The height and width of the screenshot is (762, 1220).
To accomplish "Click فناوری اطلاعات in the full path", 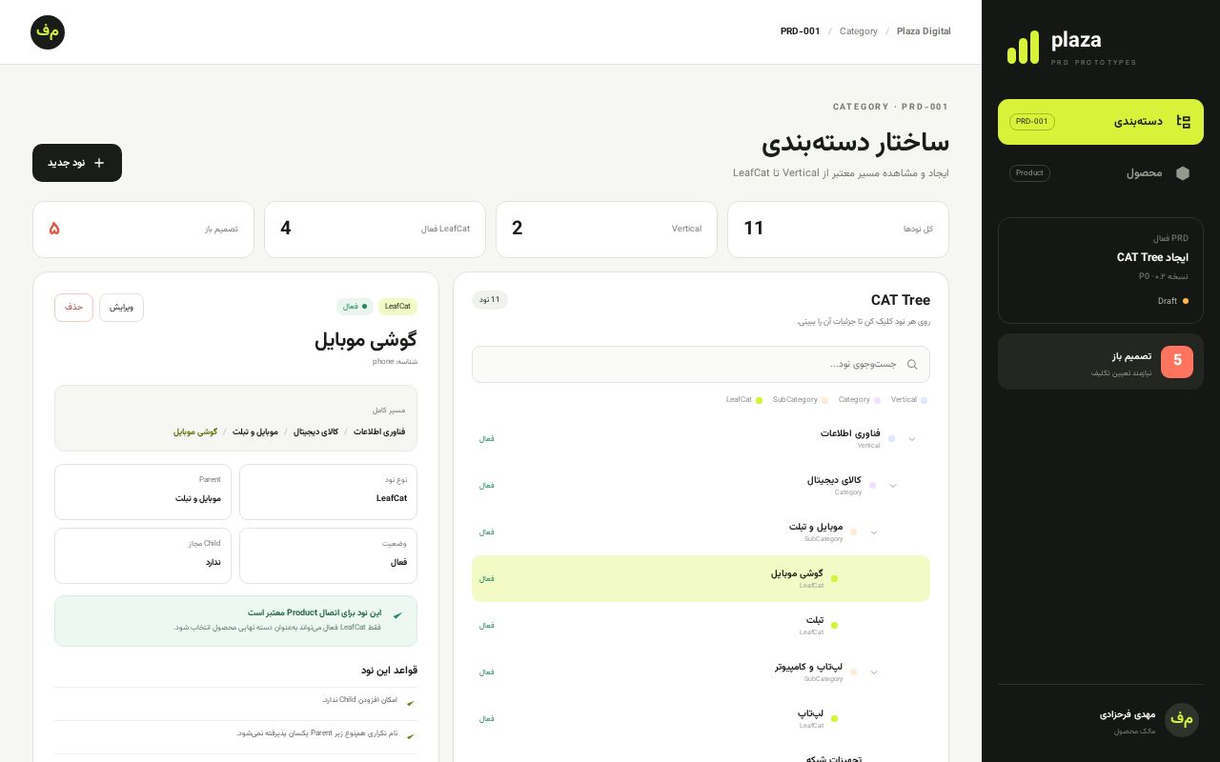I will [x=379, y=431].
